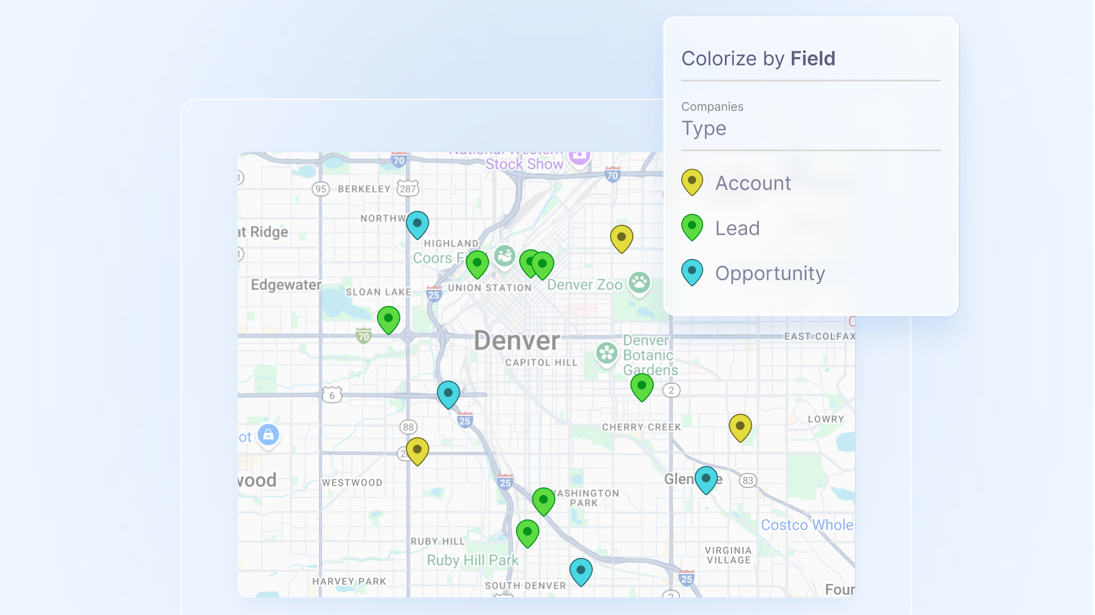The image size is (1095, 615).
Task: Click the blue pin near South Denver
Action: click(x=581, y=570)
